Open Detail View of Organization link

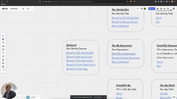[x=124, y=54]
